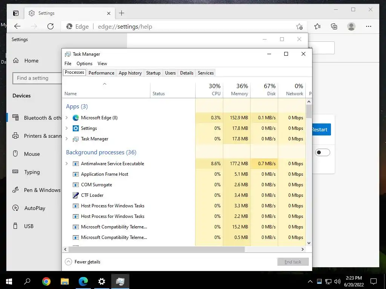Open the volume control in tray
This screenshot has height=289, width=386.
pos(337,281)
